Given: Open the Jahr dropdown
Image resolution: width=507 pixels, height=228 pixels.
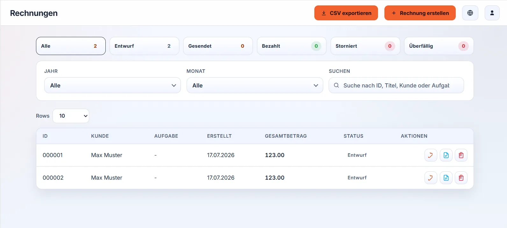Looking at the screenshot, I should click(x=112, y=85).
